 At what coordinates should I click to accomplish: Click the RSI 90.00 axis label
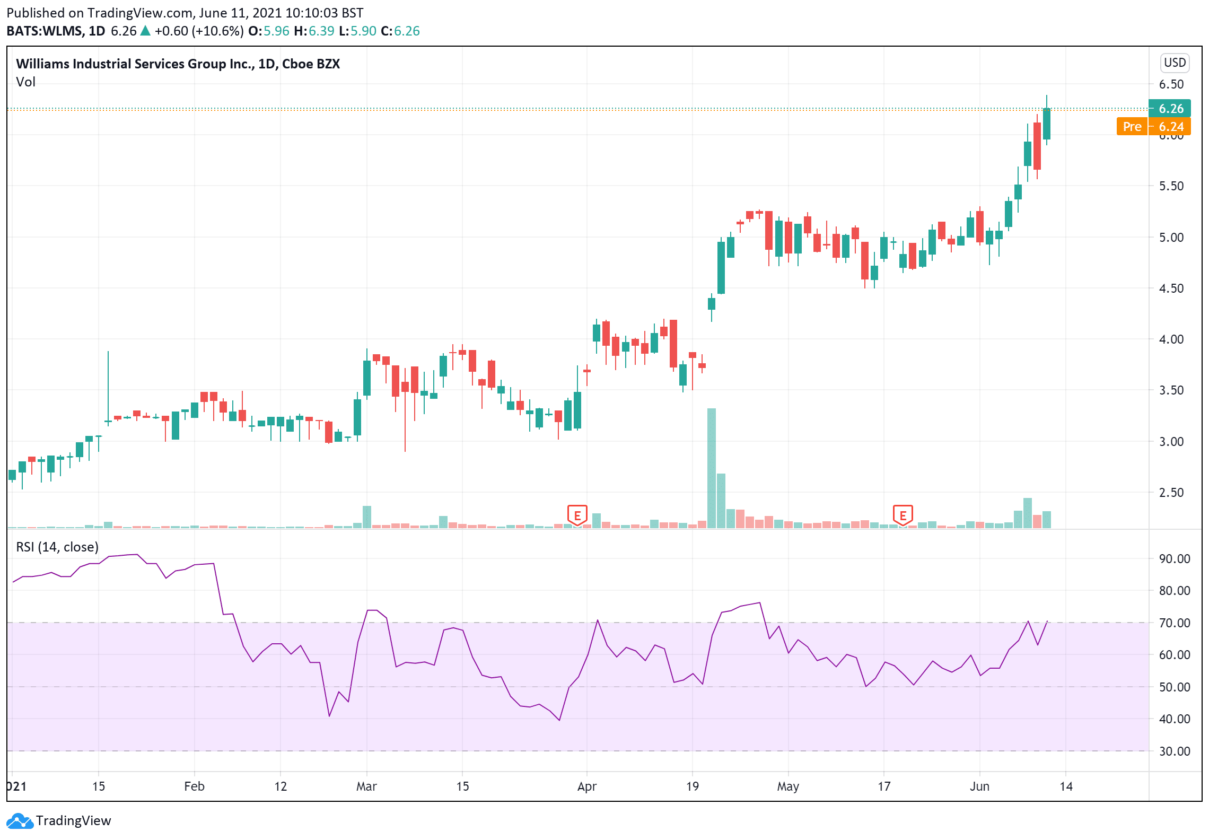pos(1174,559)
